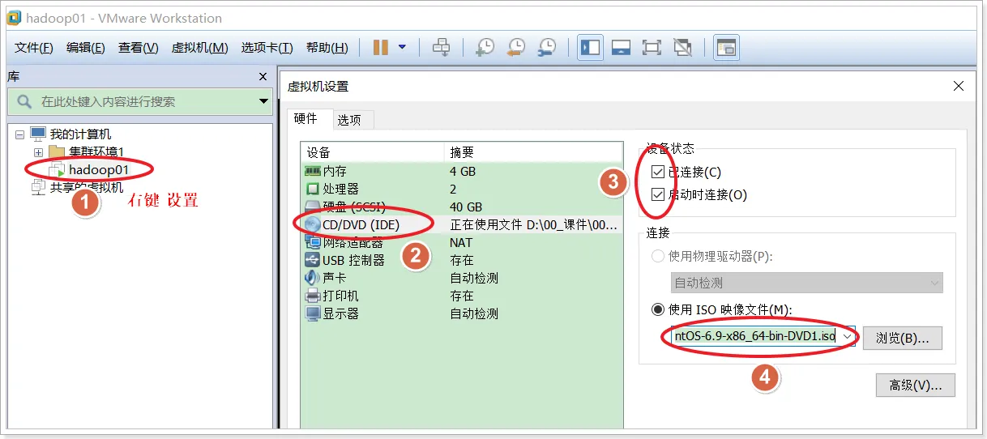Click the CD/DVD disc icon in device list
The height and width of the screenshot is (439, 987).
coord(313,224)
